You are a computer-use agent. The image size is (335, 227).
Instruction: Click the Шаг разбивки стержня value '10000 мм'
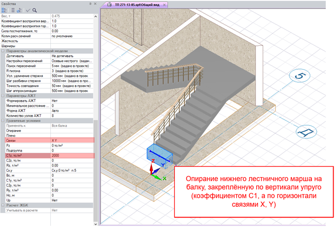pyautogui.click(x=72, y=81)
